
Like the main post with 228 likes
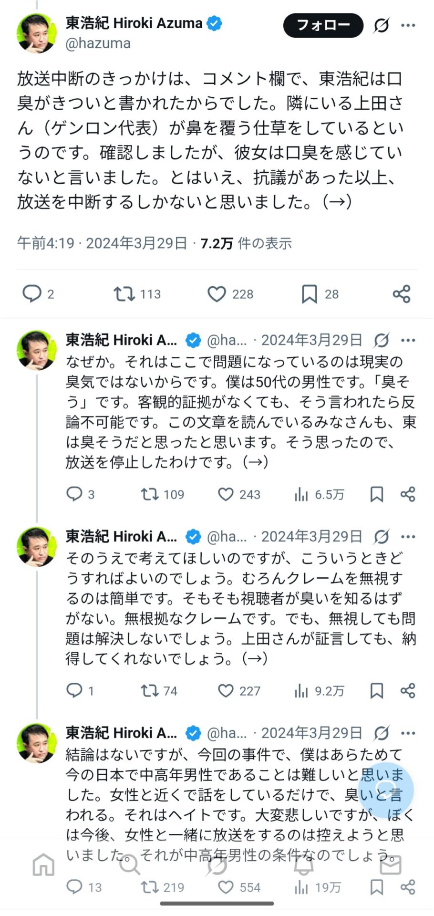(x=217, y=294)
